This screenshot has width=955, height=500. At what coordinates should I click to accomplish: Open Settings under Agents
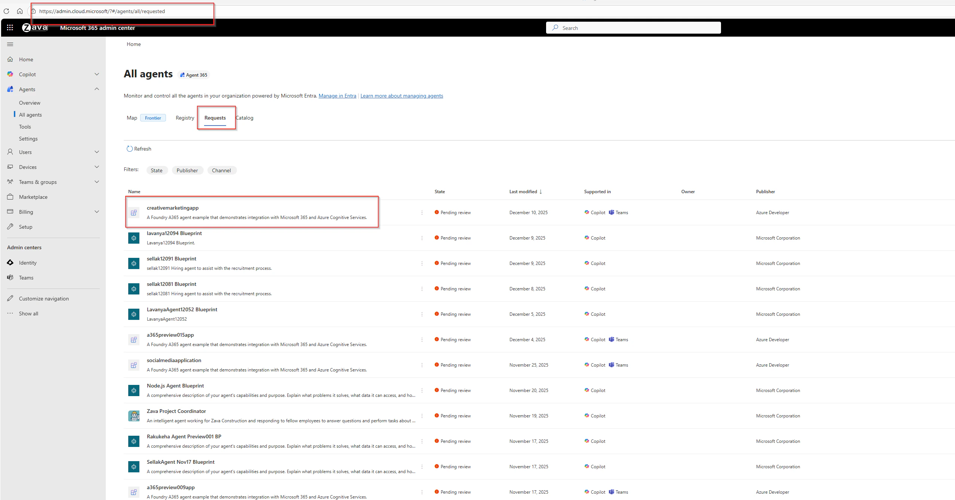(x=28, y=139)
